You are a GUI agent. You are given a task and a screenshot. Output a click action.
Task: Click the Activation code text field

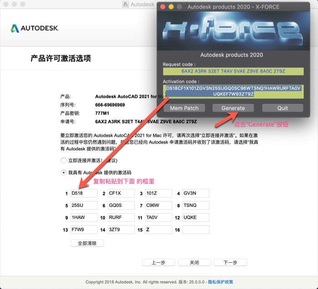pos(233,91)
